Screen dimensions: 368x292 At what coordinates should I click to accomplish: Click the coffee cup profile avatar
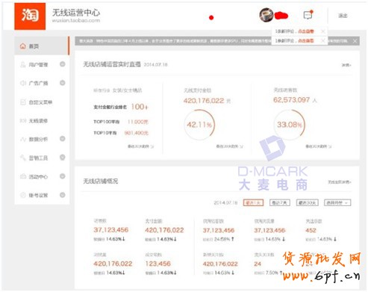[x=266, y=15]
